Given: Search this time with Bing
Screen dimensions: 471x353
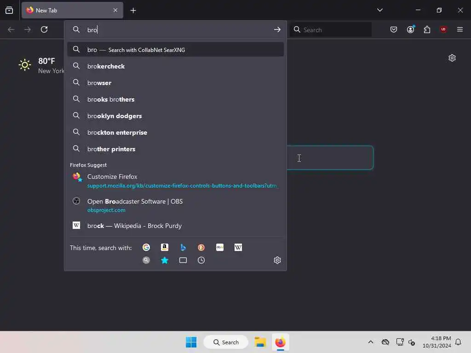Looking at the screenshot, I should click(183, 247).
